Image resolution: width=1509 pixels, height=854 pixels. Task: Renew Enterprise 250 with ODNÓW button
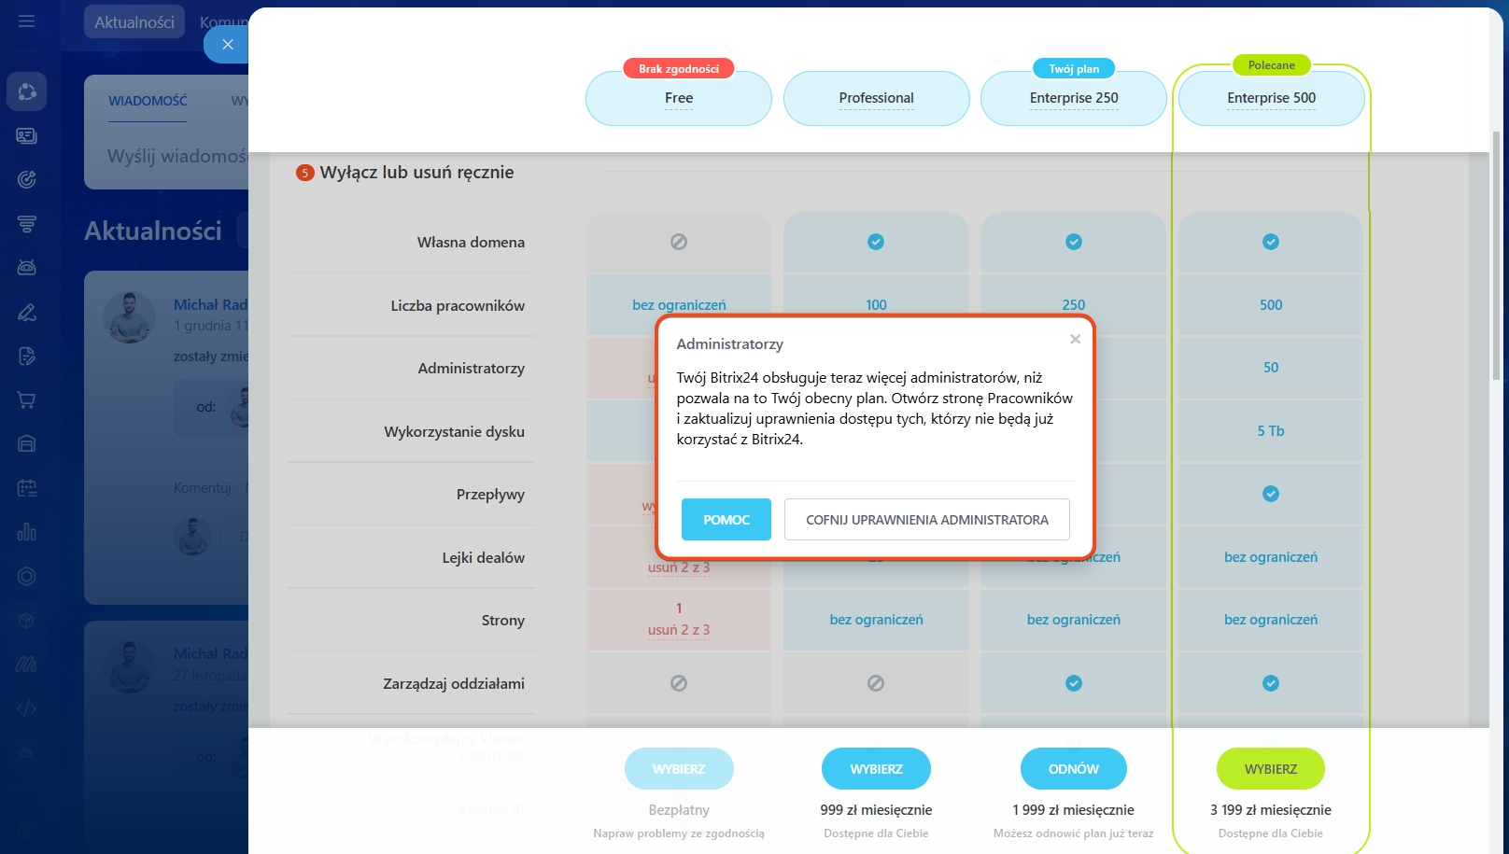1074,769
